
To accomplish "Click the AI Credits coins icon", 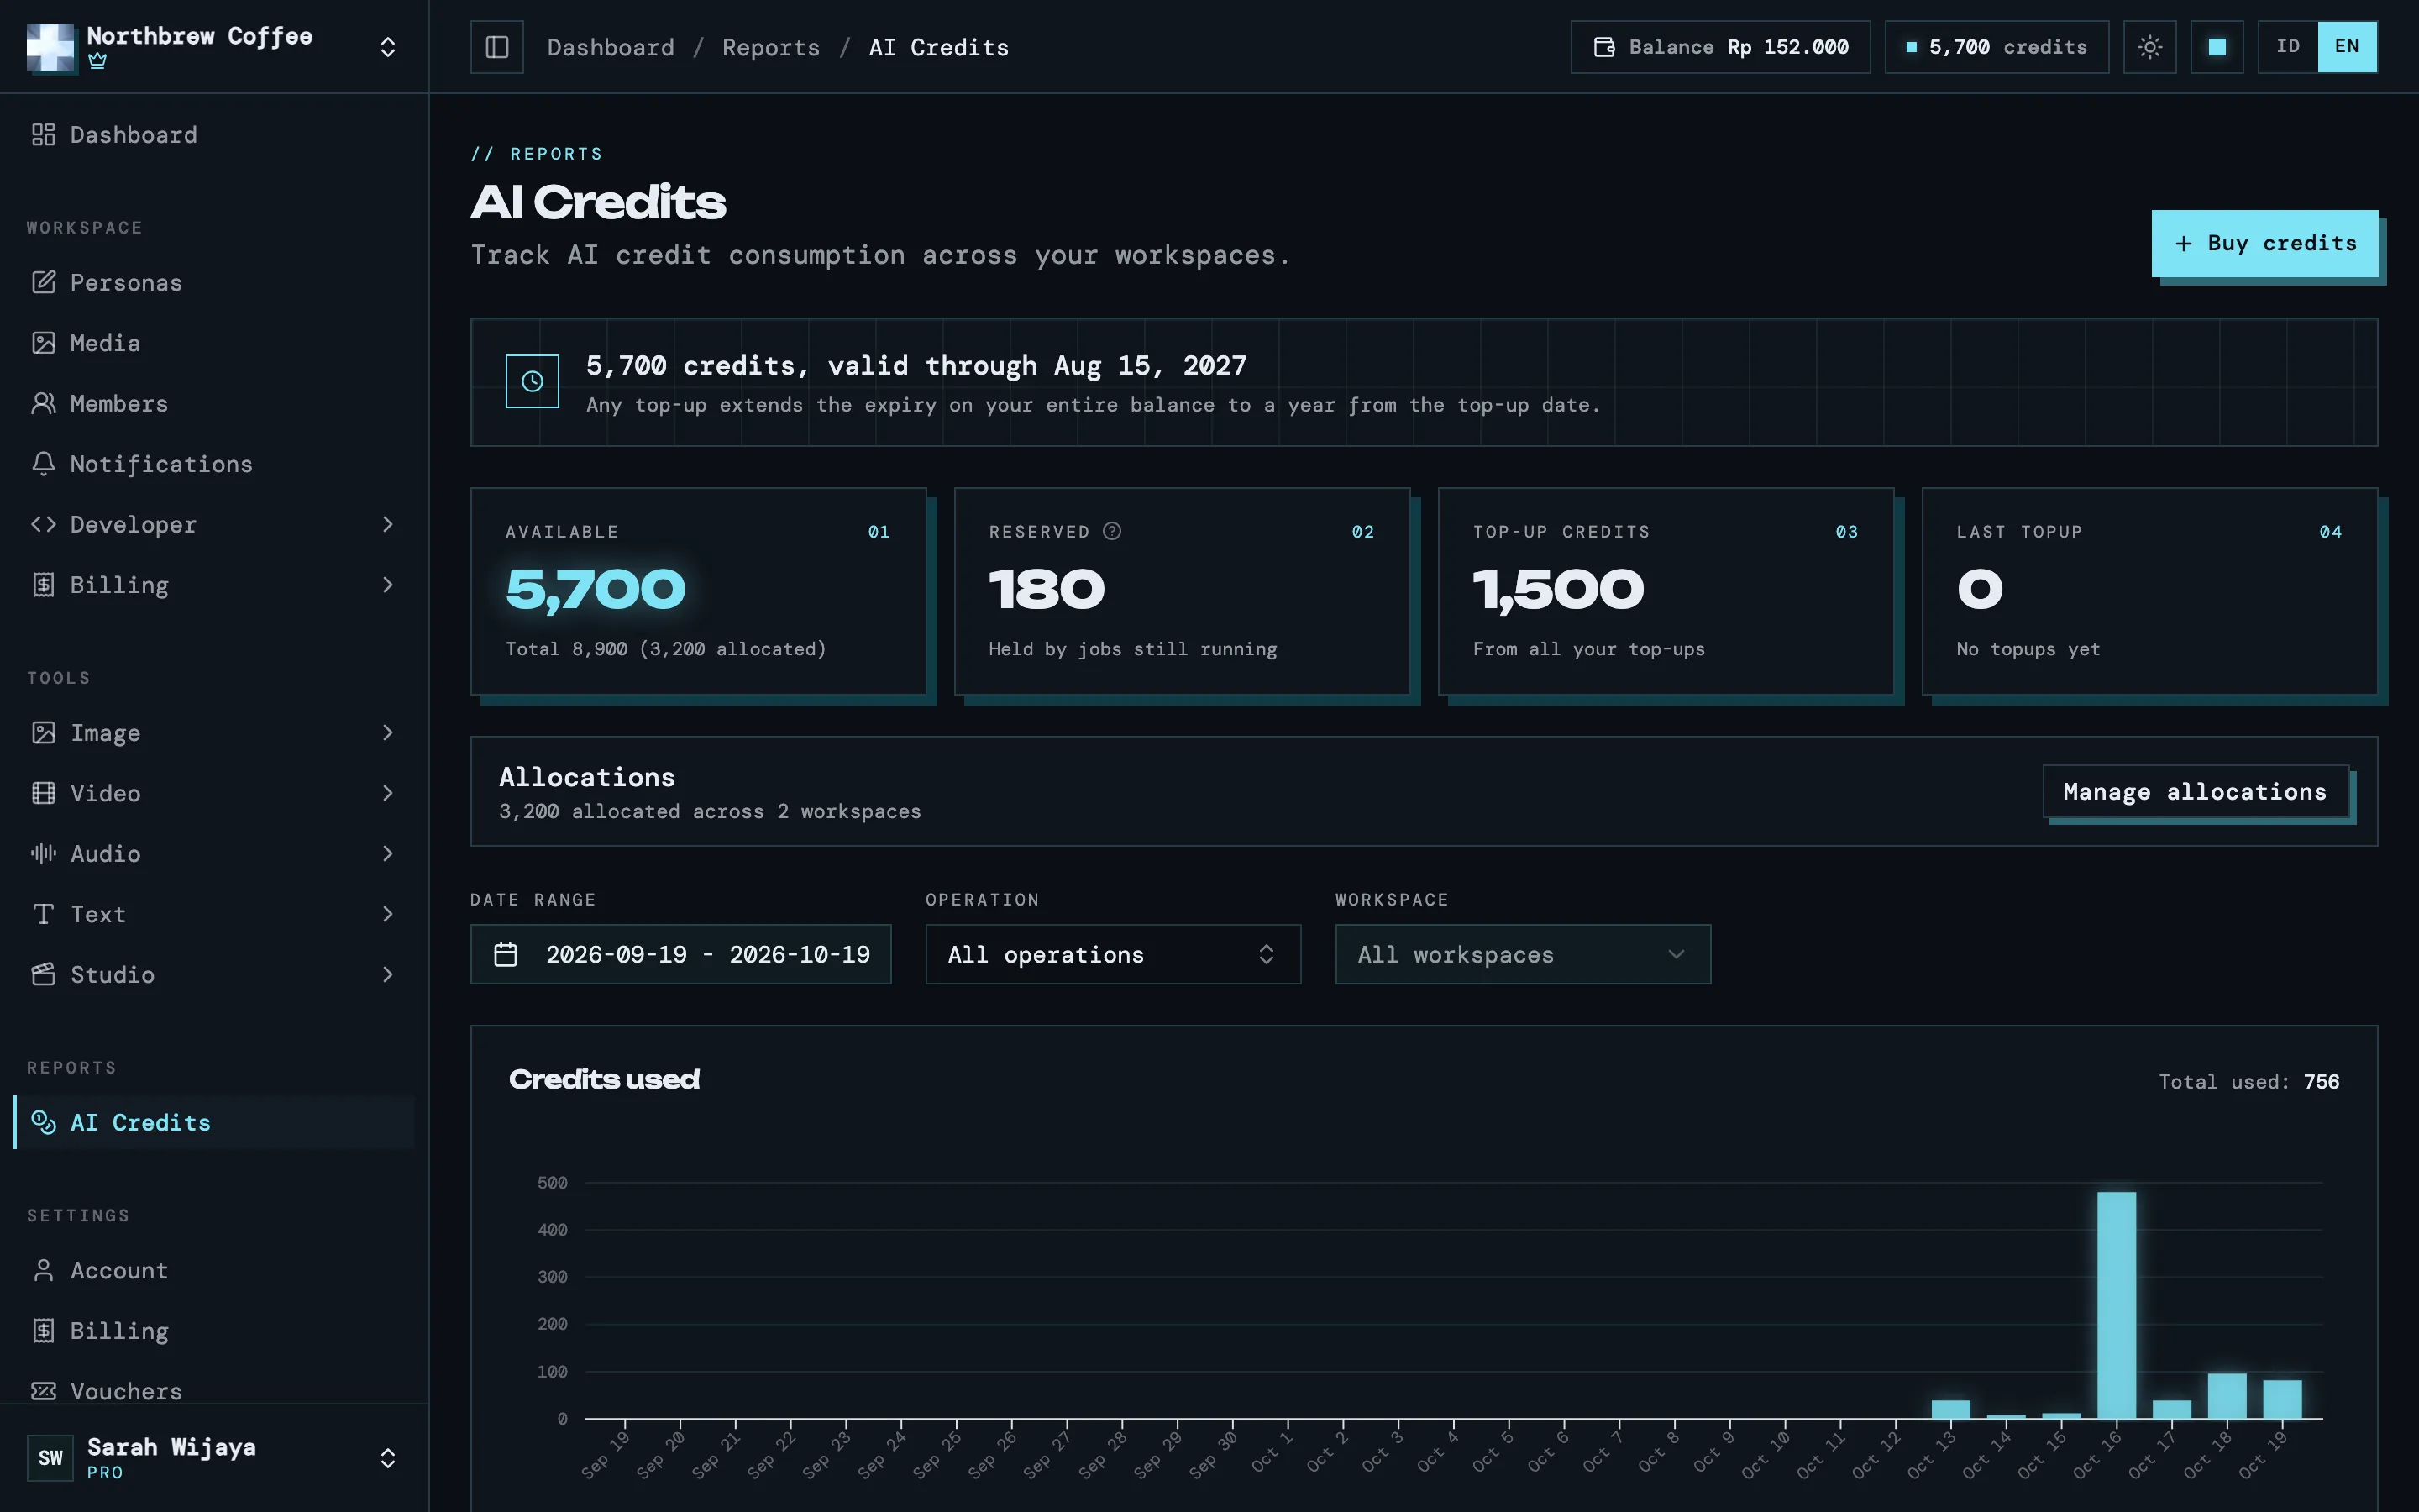I will coord(43,1122).
